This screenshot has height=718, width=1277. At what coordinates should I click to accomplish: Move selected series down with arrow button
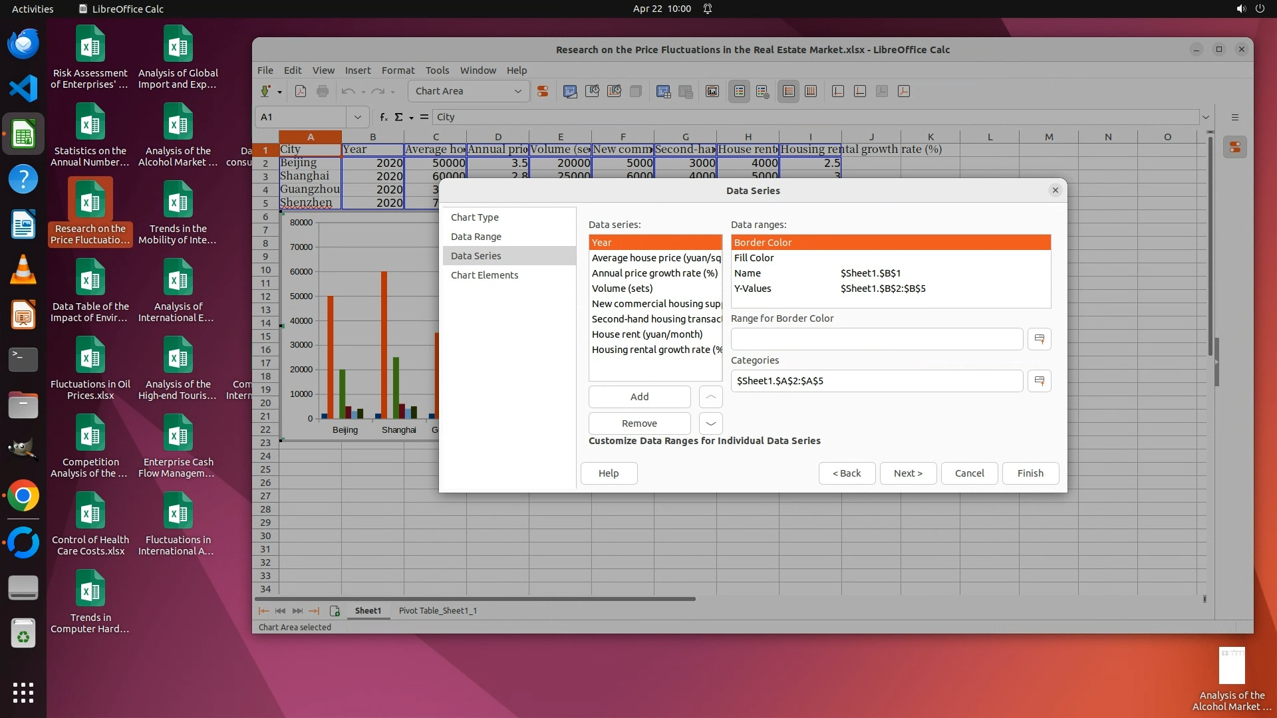pyautogui.click(x=710, y=423)
